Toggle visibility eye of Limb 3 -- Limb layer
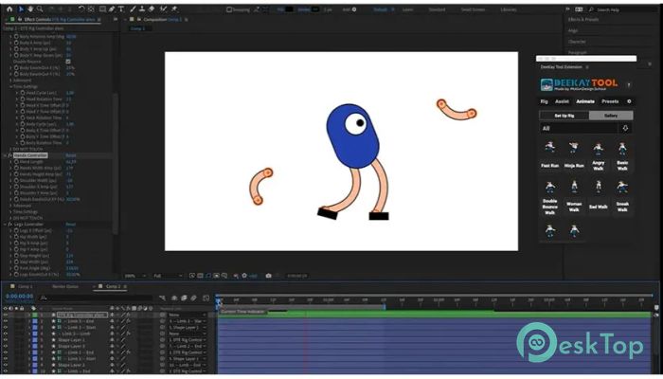The width and height of the screenshot is (663, 379). [x=6, y=334]
